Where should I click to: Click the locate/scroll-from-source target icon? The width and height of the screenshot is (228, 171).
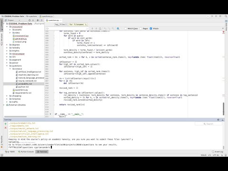coord(29,20)
